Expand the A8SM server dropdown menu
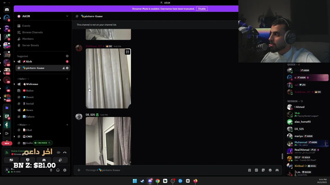This screenshot has height=185, width=330. tap(67, 16)
